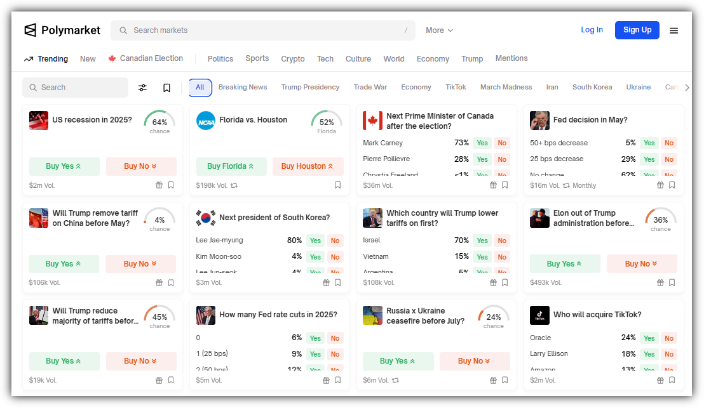Switch to the Sports category
Screen dimensions: 704x408
[257, 58]
